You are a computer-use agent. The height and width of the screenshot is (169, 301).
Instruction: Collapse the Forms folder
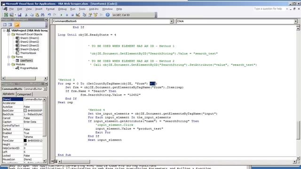tap(8, 57)
